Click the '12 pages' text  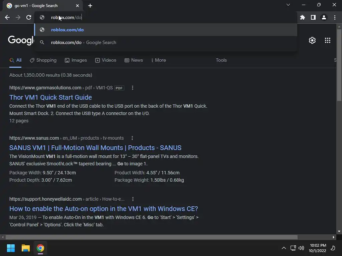coord(19,121)
